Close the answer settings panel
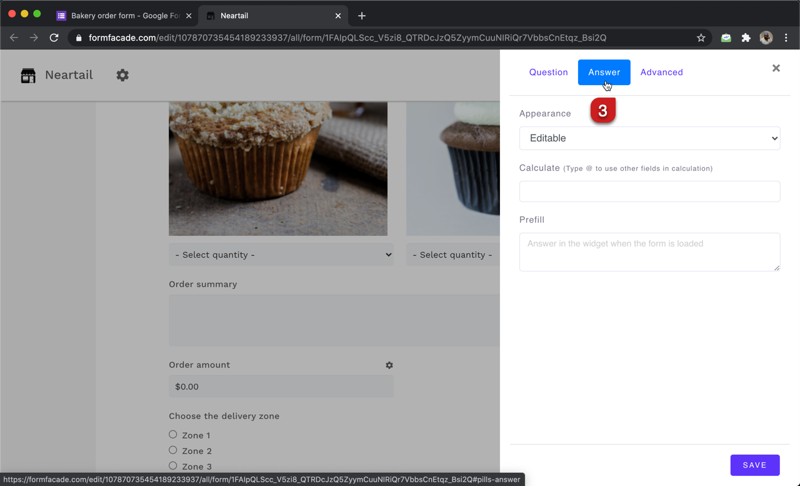This screenshot has height=486, width=800. tap(776, 68)
